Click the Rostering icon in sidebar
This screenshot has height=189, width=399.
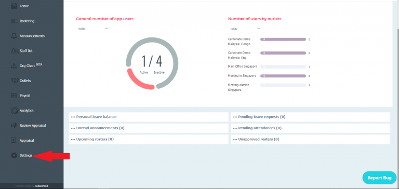(x=14, y=21)
